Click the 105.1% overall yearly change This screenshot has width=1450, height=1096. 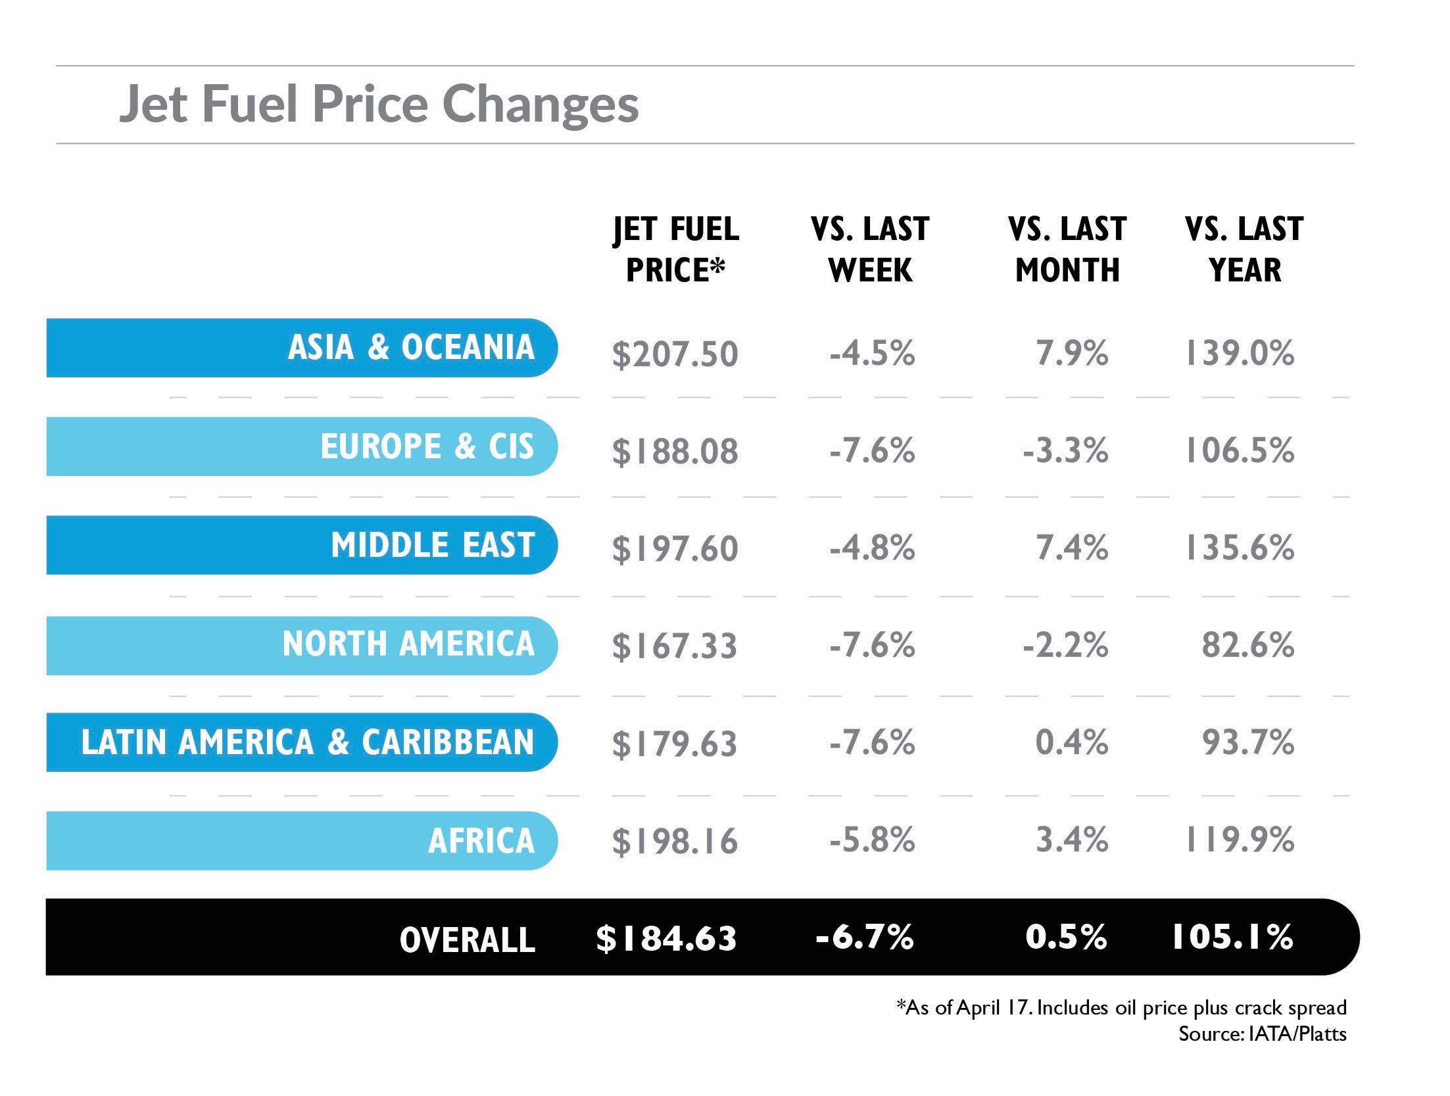(1232, 936)
